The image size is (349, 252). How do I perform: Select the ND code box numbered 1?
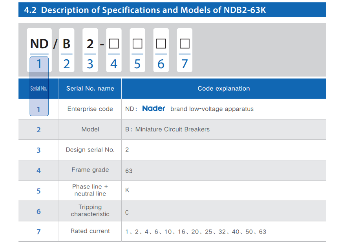point(39,50)
